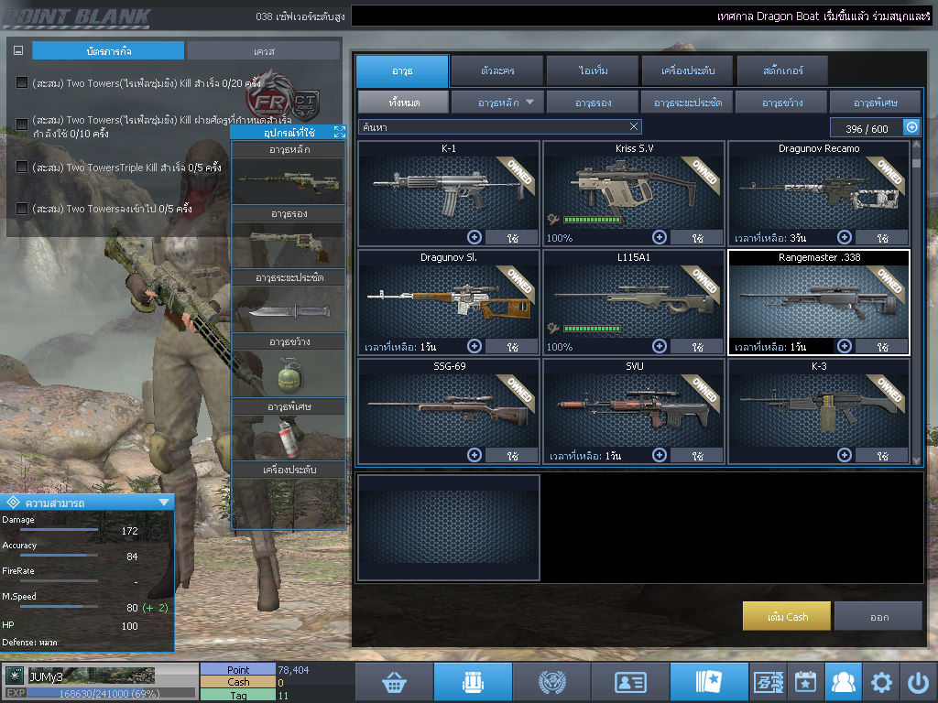
Task: Expand inventory capacity with 396 / 600 plus icon
Action: [x=911, y=127]
